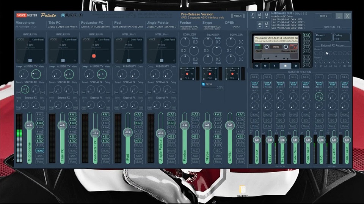The width and height of the screenshot is (364, 204).
Task: Mute the Podcaster PC strip
Action: click(106, 162)
